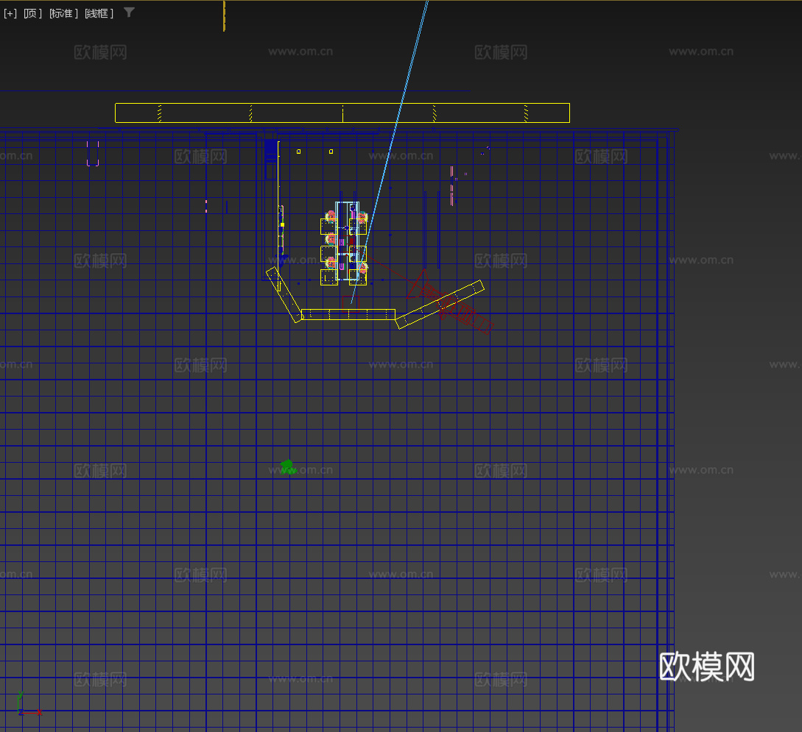Click the XYZ axis gizmo
This screenshot has height=732, width=802.
click(x=29, y=704)
